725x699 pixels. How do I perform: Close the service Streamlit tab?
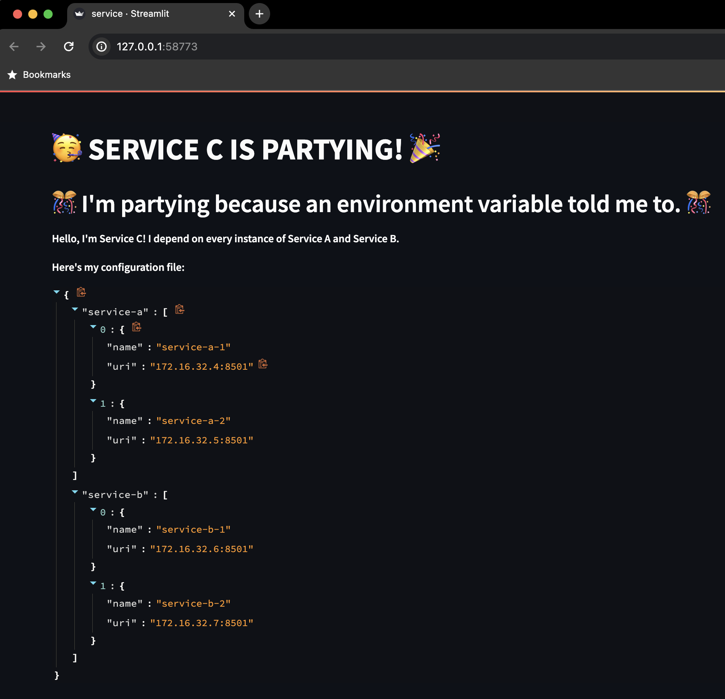click(x=232, y=14)
